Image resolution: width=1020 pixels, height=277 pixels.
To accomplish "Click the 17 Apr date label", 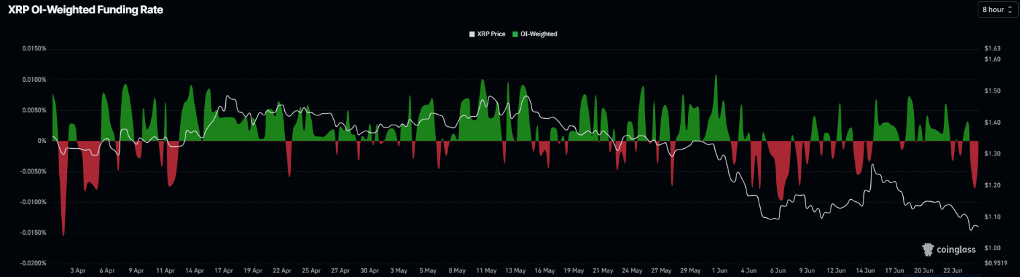I will pyautogui.click(x=224, y=270).
